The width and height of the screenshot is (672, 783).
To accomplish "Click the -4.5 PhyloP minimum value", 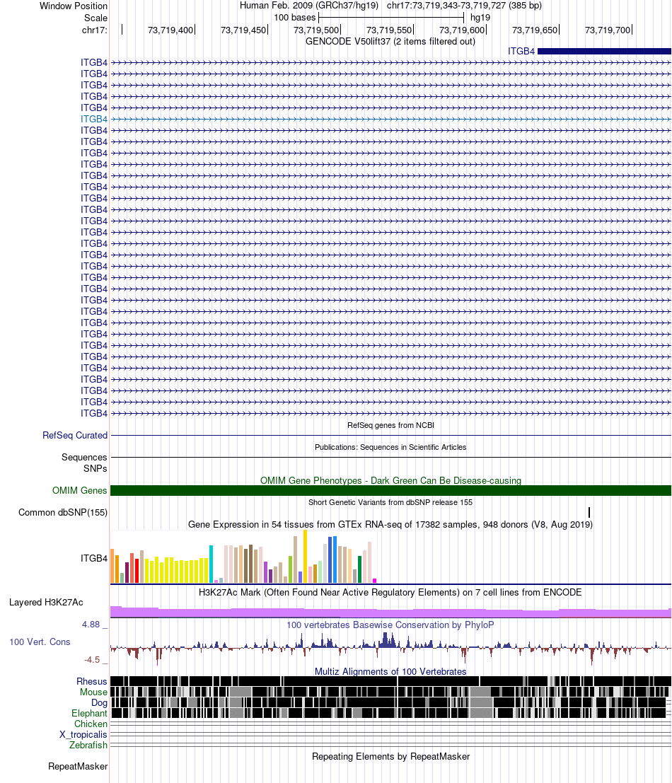I will click(92, 660).
